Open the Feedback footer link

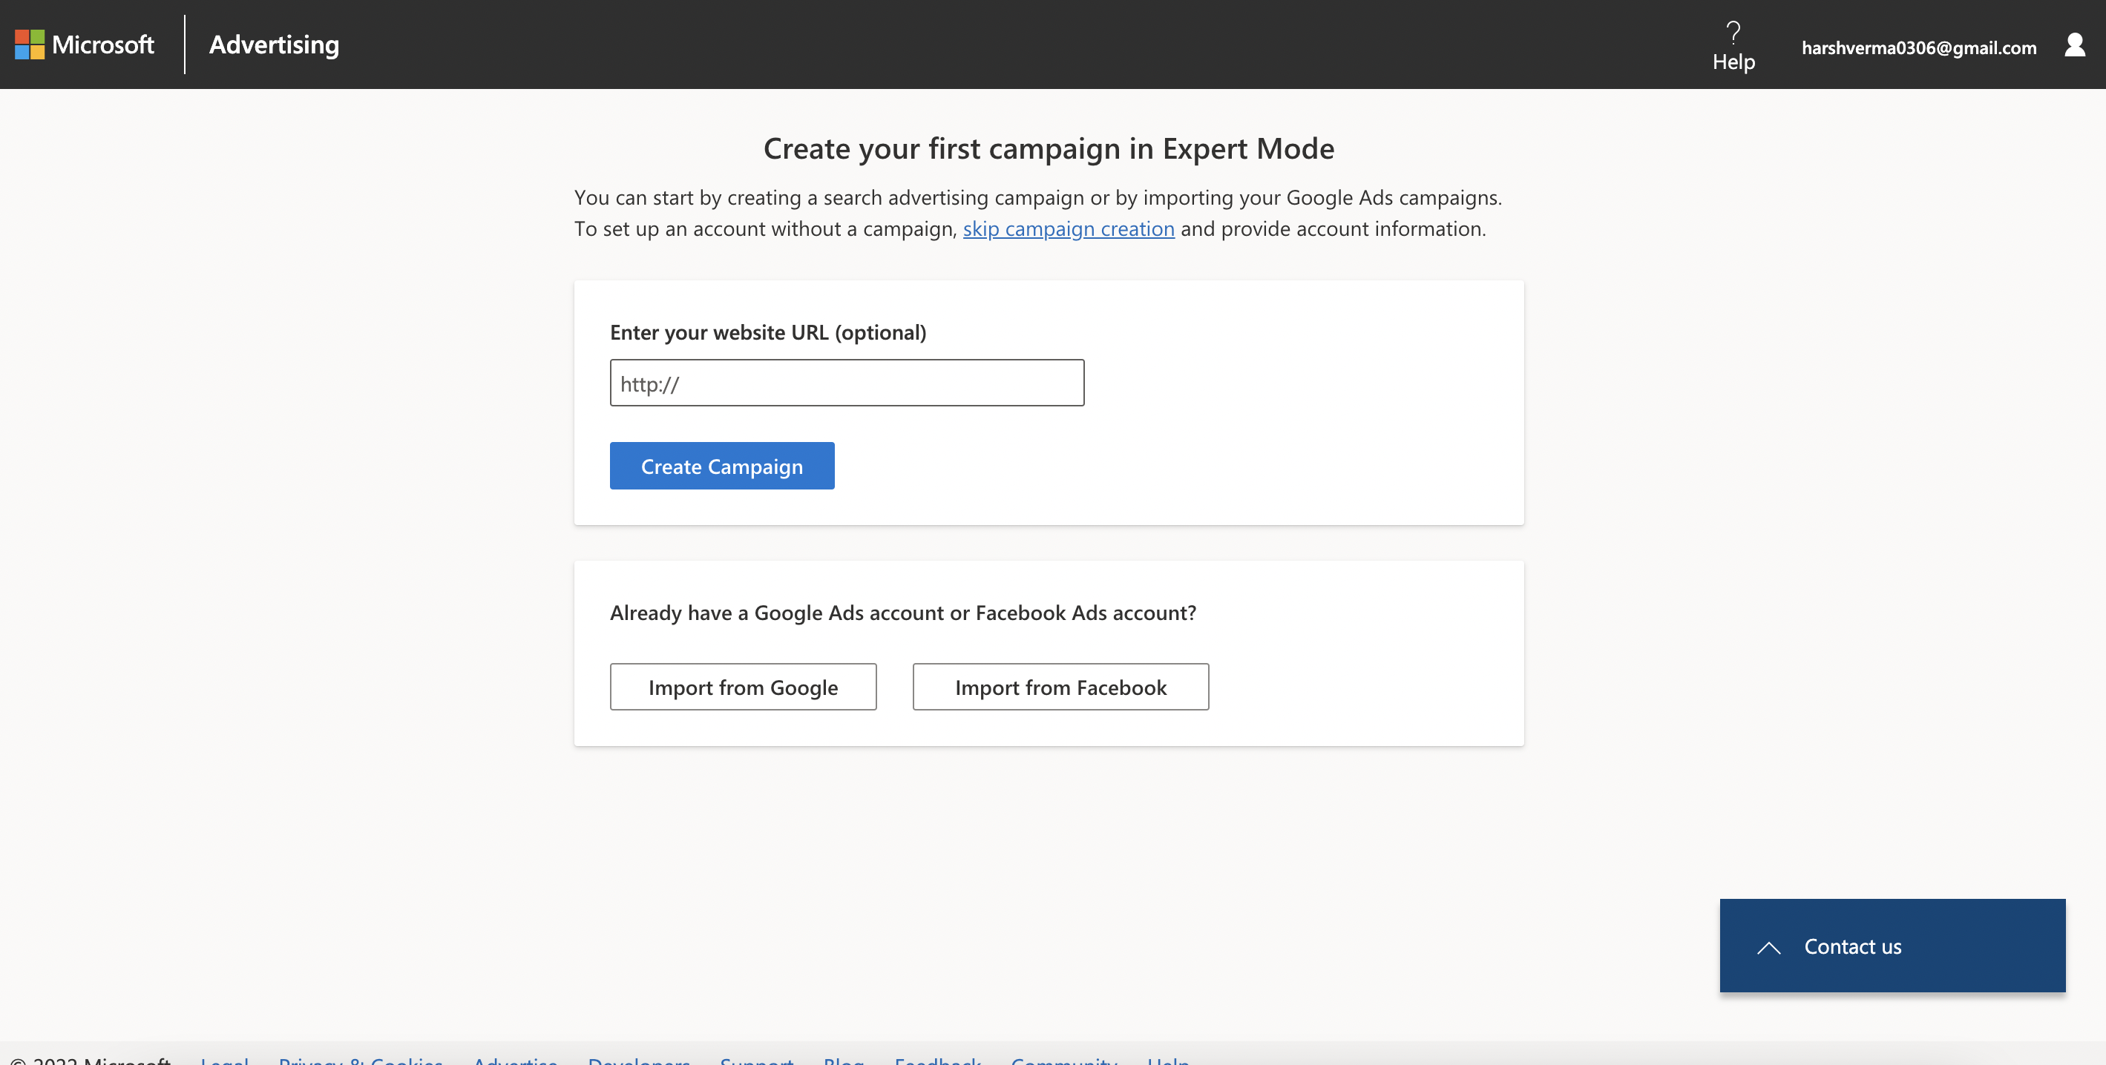click(937, 1059)
